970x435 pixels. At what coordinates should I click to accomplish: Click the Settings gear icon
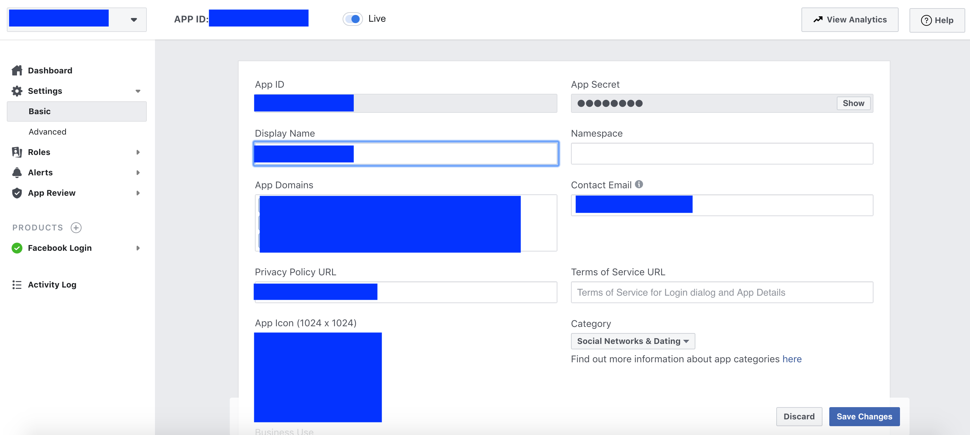[17, 91]
